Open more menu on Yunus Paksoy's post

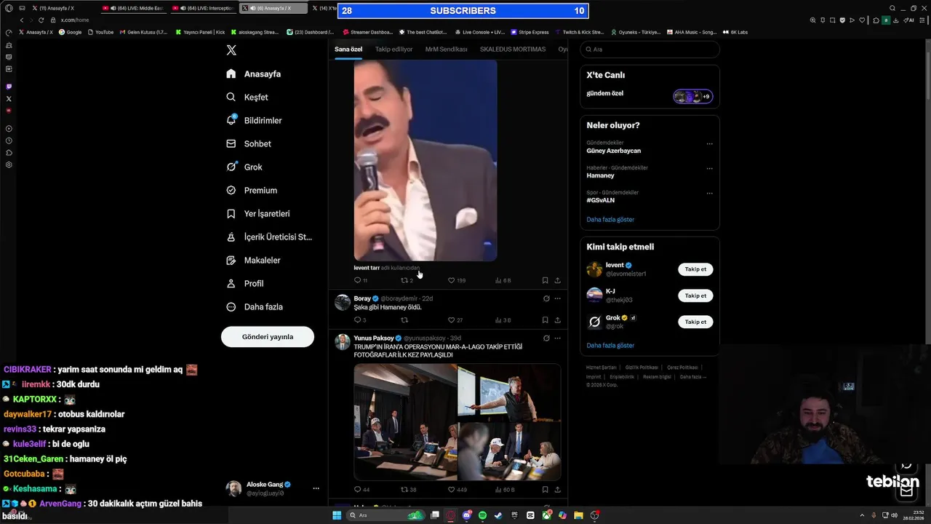558,338
